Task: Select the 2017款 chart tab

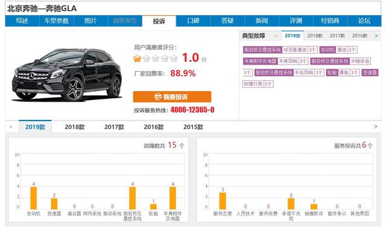Action: tap(114, 127)
